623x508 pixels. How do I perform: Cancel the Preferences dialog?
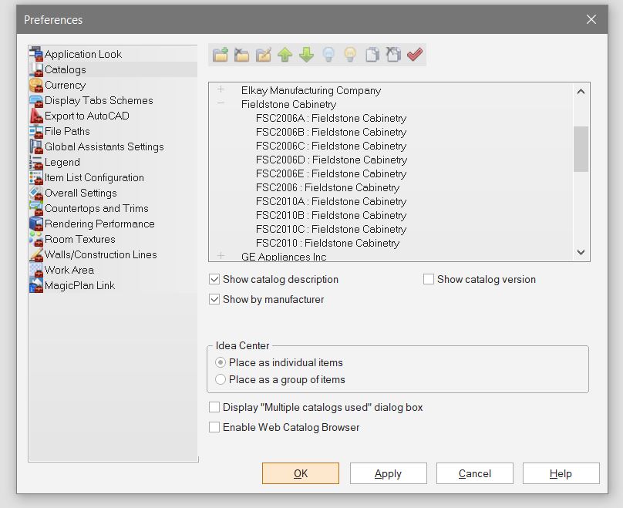[475, 473]
